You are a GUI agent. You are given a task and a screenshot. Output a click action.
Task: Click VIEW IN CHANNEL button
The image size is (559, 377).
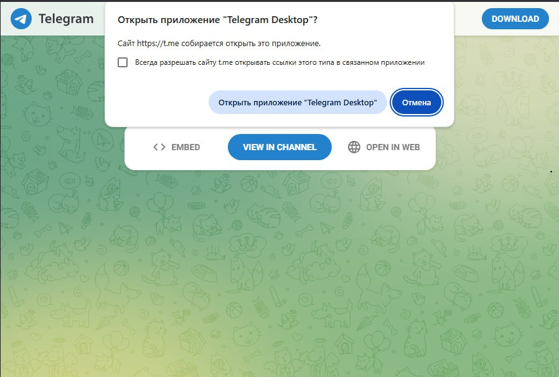[279, 147]
